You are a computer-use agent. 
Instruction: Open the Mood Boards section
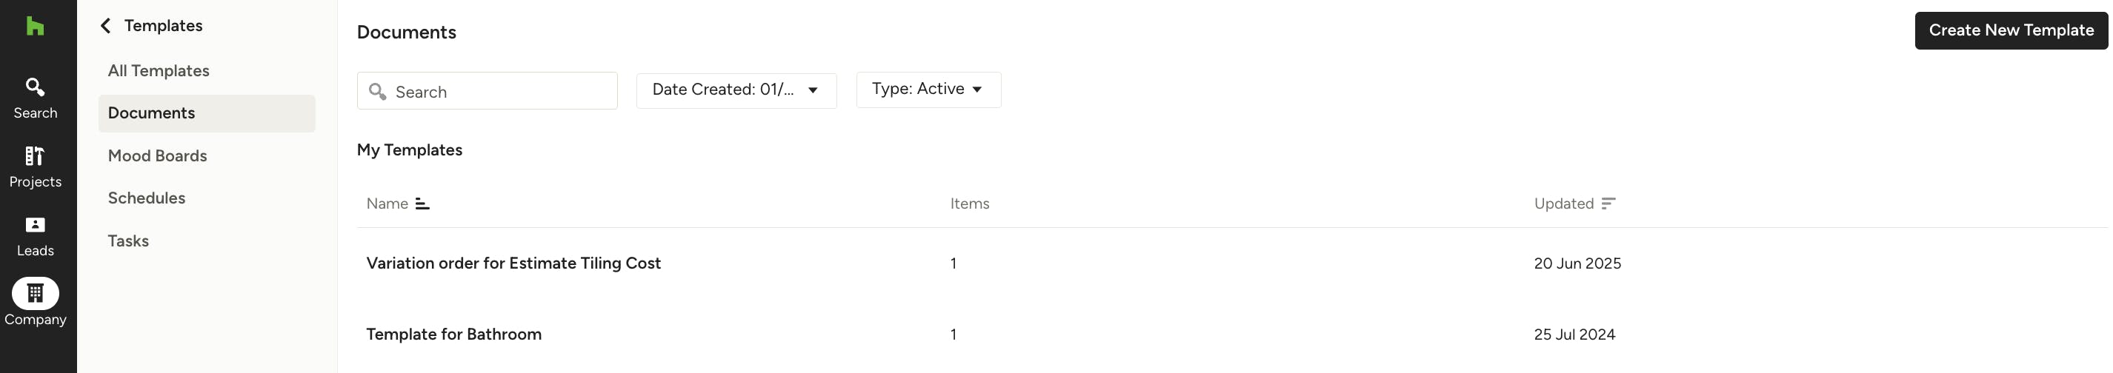(158, 155)
